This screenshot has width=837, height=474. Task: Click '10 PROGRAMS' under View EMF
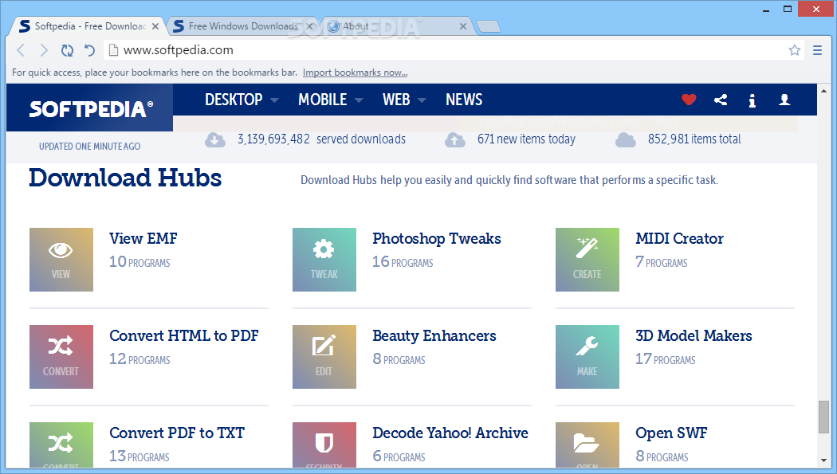[x=139, y=262]
